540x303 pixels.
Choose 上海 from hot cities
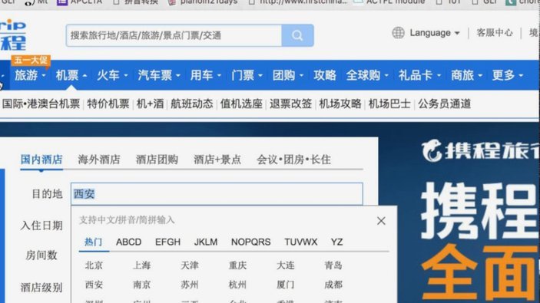coord(141,265)
